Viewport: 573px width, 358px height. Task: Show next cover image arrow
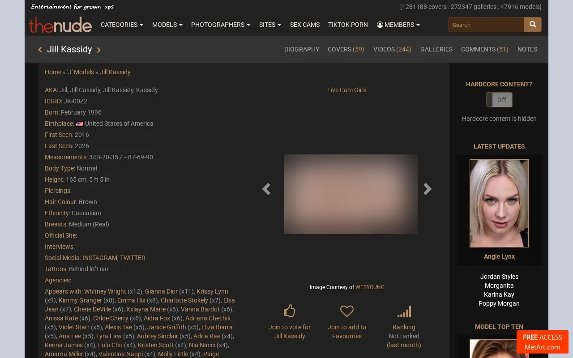click(428, 189)
